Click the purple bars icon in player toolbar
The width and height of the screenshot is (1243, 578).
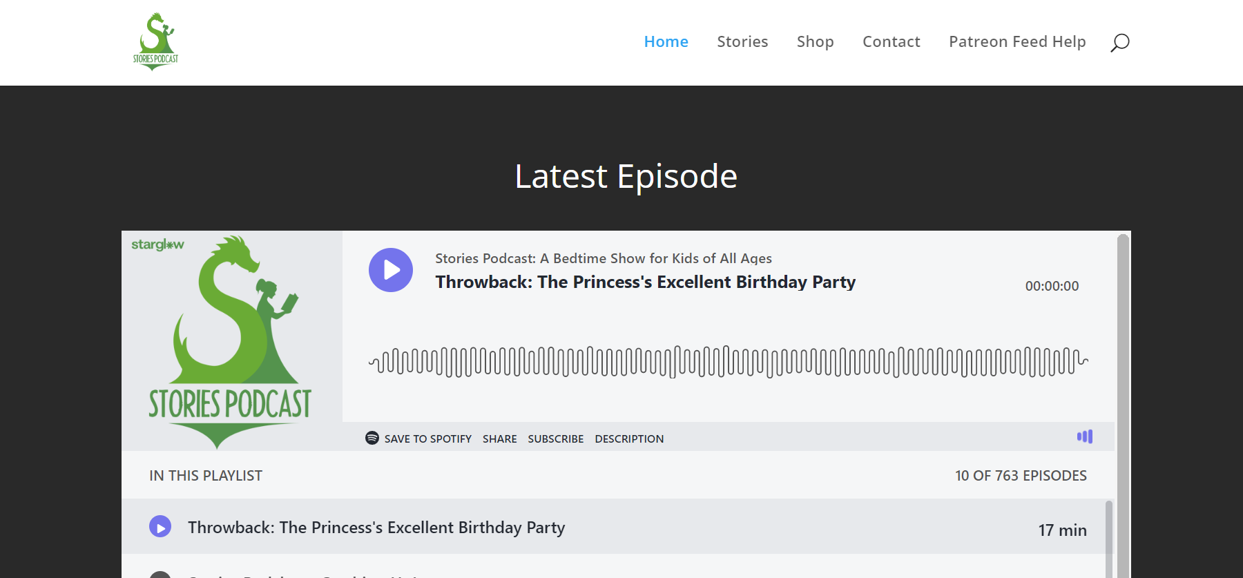[1085, 436]
